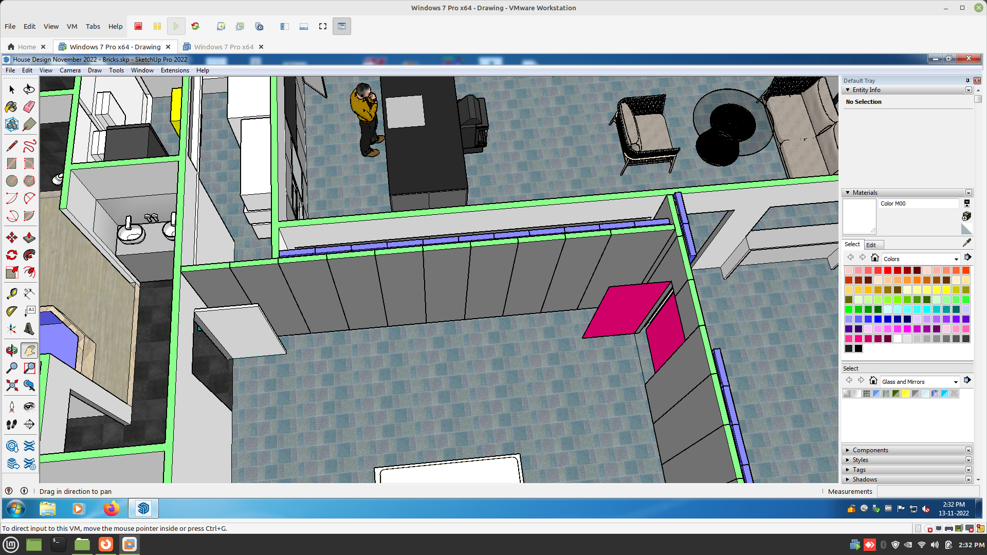Open the Camera menu

70,70
